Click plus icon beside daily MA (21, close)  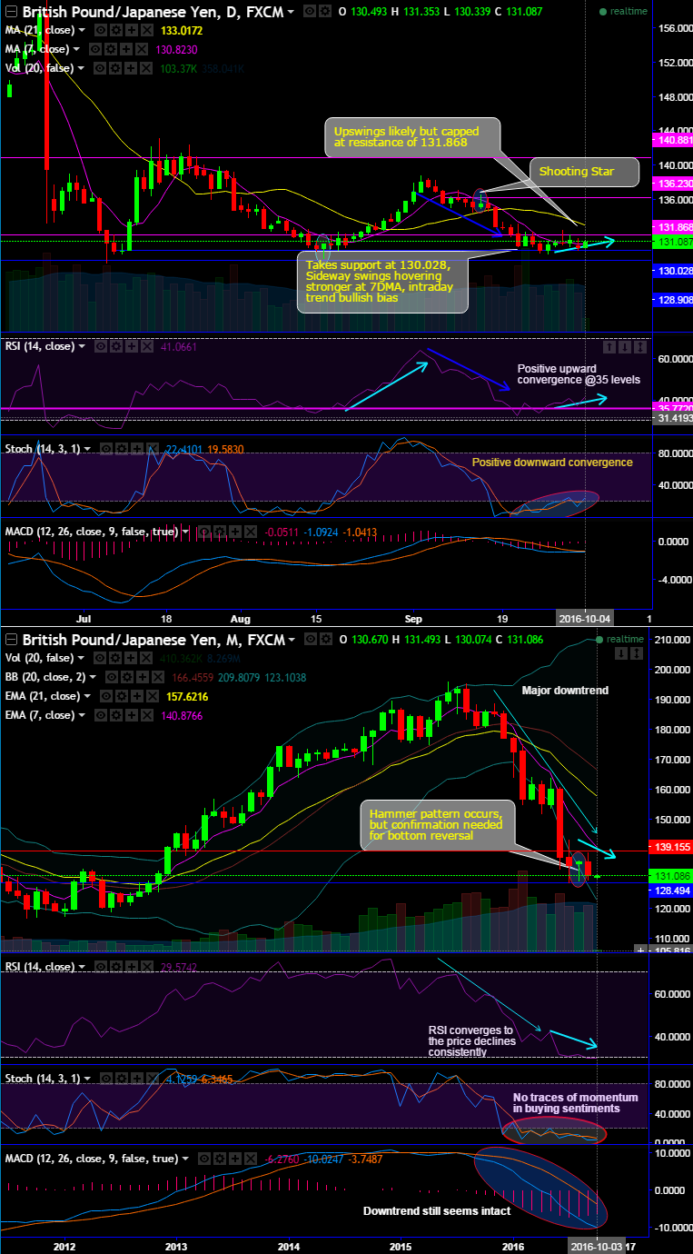point(131,30)
